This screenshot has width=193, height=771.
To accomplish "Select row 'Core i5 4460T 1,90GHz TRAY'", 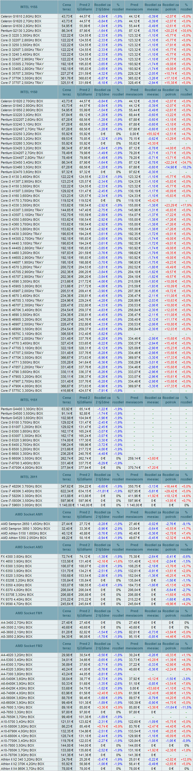I will coord(96,262).
